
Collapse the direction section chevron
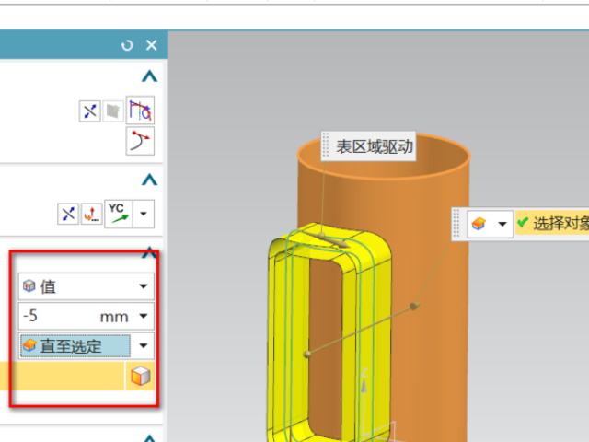[x=149, y=180]
